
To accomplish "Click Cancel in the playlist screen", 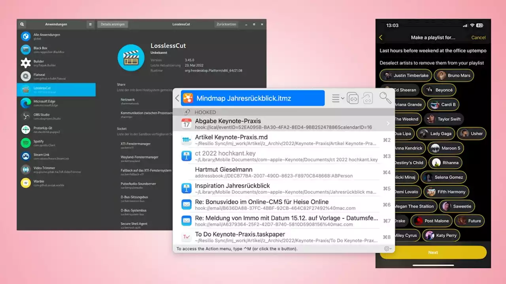I will point(478,37).
